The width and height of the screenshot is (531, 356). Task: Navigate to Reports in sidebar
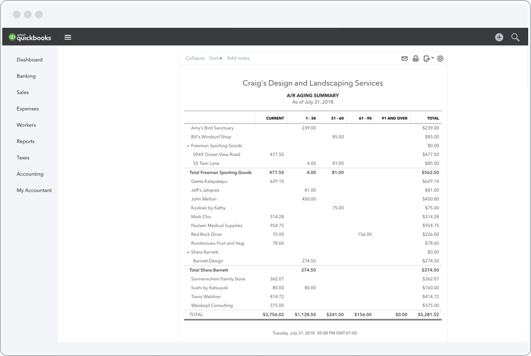(x=26, y=141)
